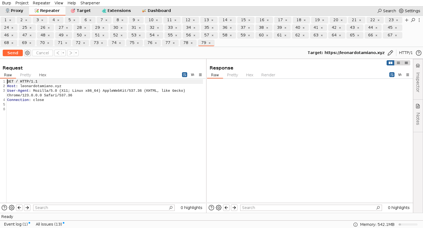Select side-by-side layout view
The width and height of the screenshot is (423, 228).
click(390, 63)
